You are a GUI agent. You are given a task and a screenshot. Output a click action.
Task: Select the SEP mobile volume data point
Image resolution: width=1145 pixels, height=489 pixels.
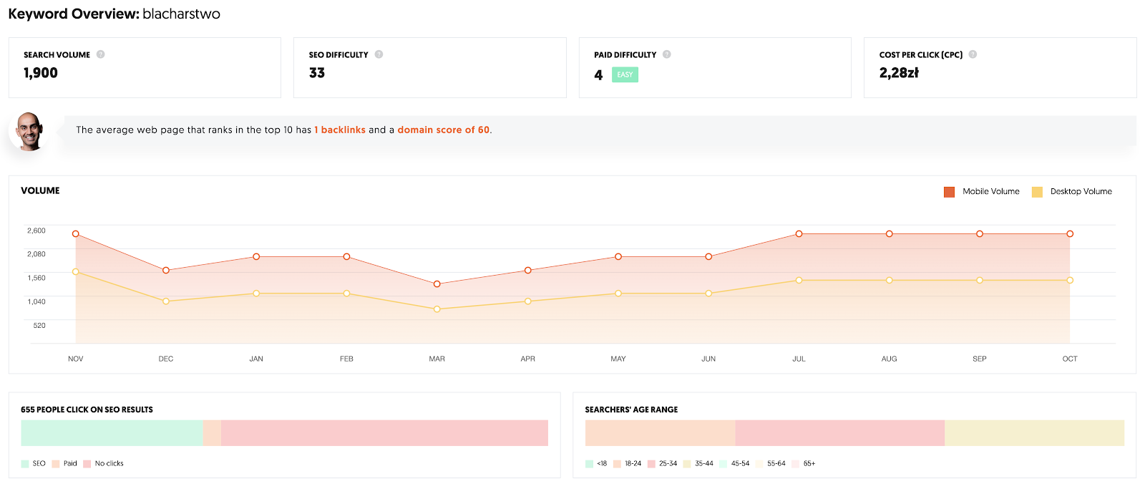coord(980,234)
